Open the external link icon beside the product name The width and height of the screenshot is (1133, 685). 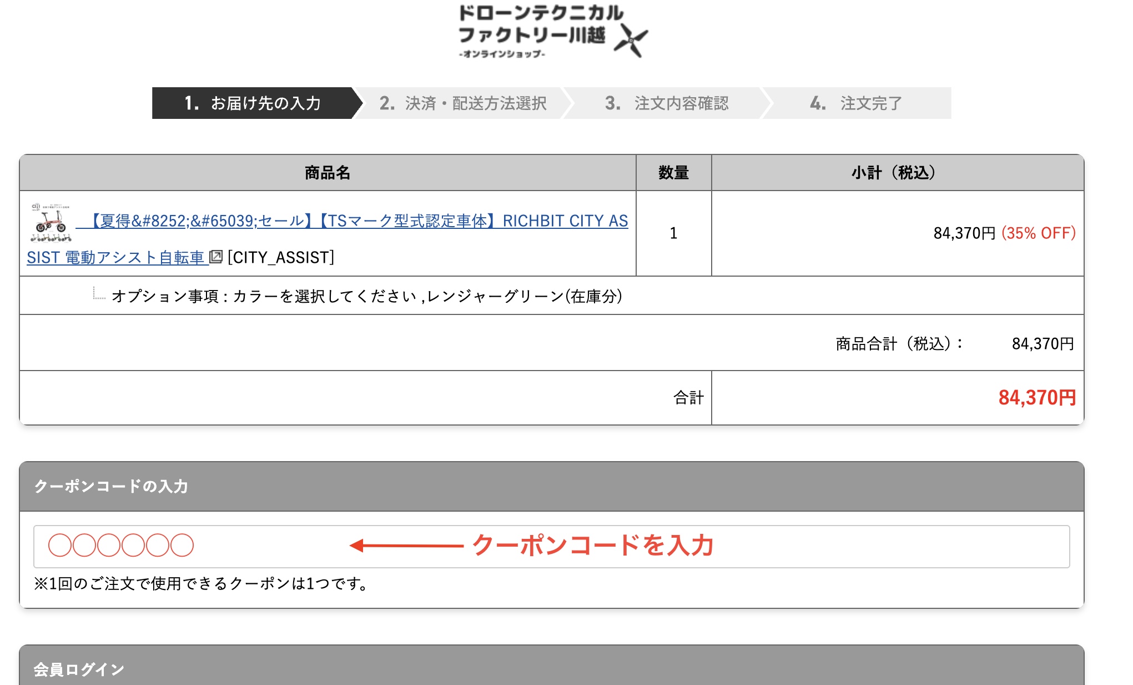click(x=216, y=257)
